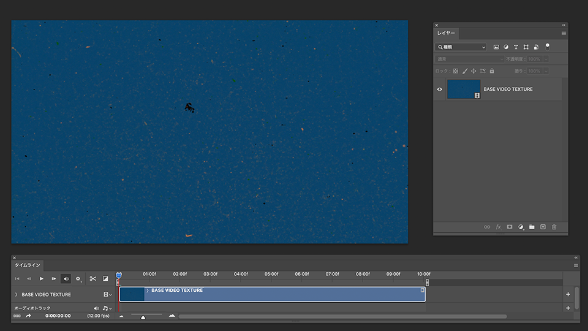The width and height of the screenshot is (588, 331).
Task: Add audio to the audio track
Action: [x=568, y=308]
